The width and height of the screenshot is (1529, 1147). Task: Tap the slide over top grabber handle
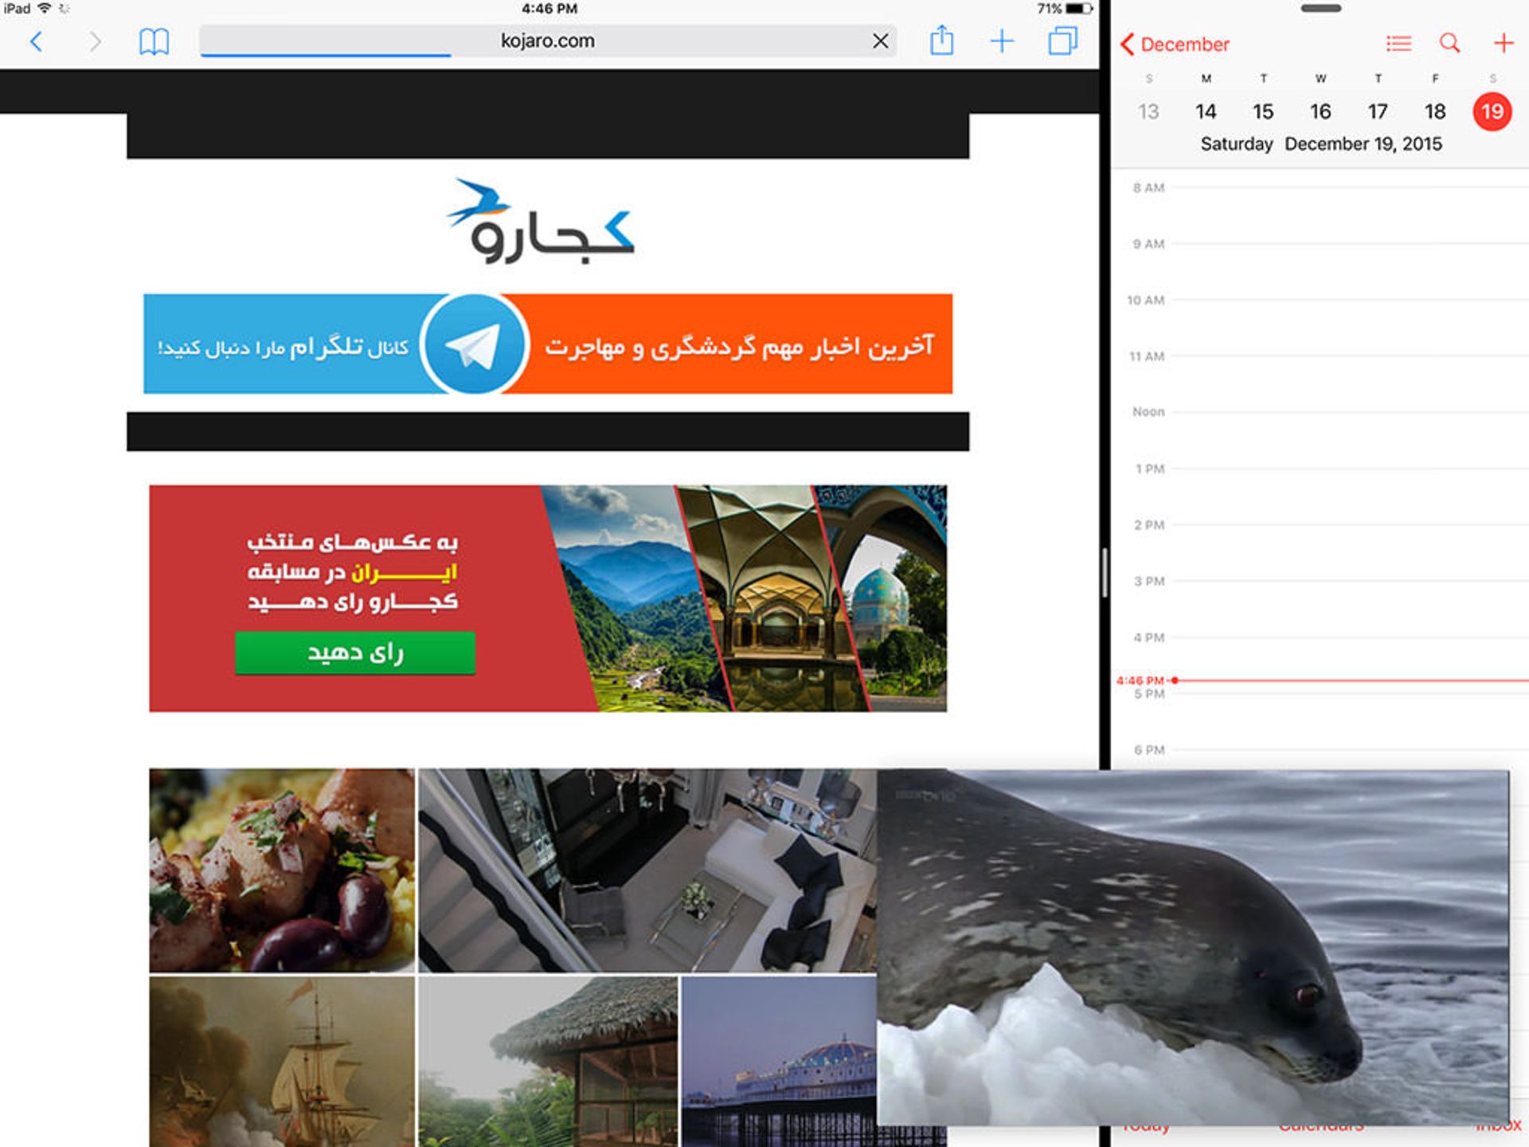pyautogui.click(x=1320, y=9)
